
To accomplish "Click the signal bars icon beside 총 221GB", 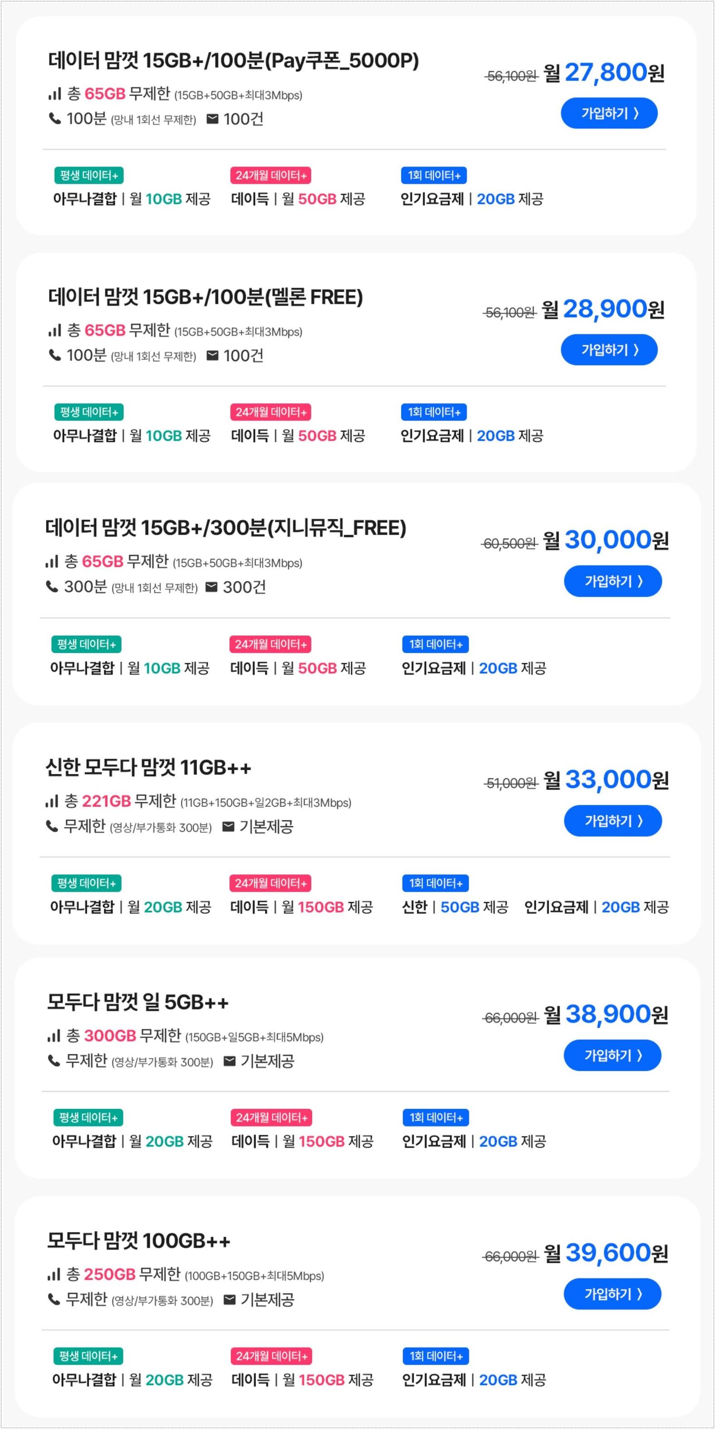I will click(52, 801).
